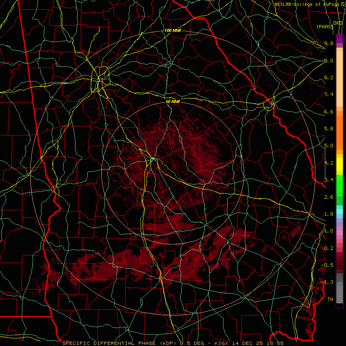Screen dimensions: 346x346
Task: Pick the peach segment of the color bar
Action: click(339, 80)
